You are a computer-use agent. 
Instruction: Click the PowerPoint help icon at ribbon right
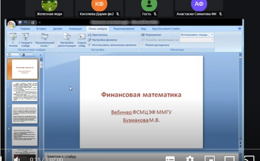click(x=240, y=29)
